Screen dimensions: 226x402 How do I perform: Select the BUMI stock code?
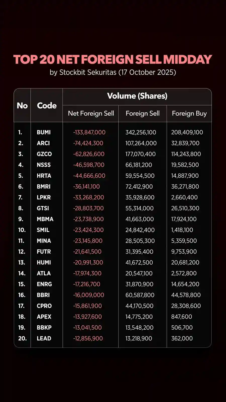[44, 132]
